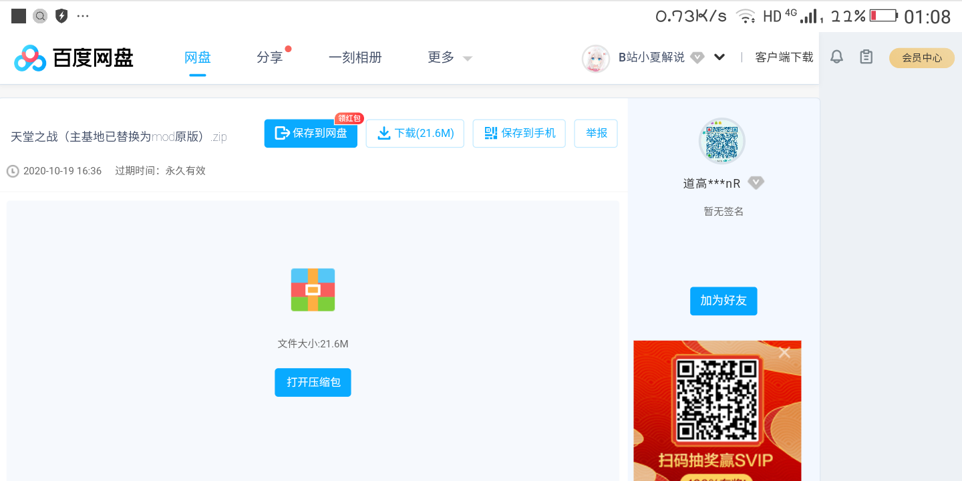Image resolution: width=962 pixels, height=481 pixels.
Task: Download the 21.6M file
Action: [x=415, y=134]
